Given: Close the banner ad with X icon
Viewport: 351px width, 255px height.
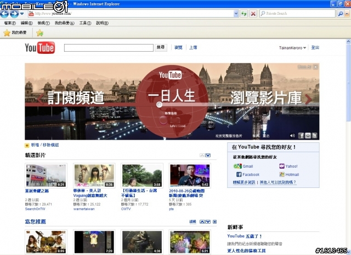Looking at the screenshot, I should (315, 66).
